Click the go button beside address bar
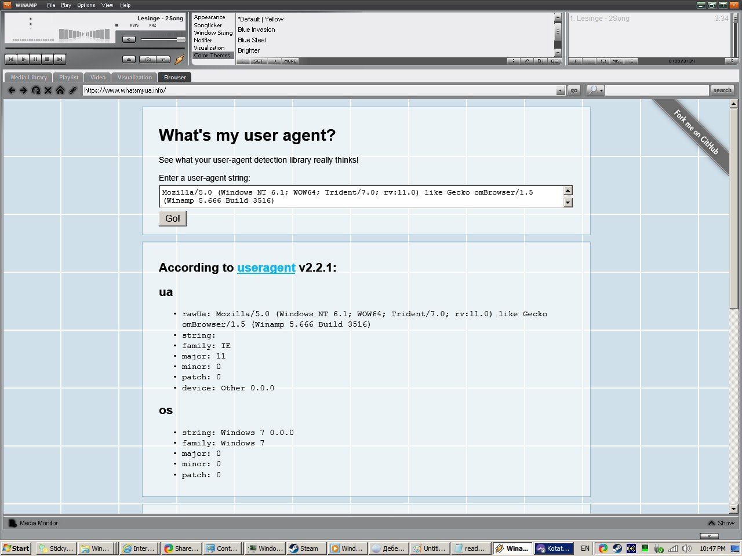The image size is (742, 556). (574, 90)
